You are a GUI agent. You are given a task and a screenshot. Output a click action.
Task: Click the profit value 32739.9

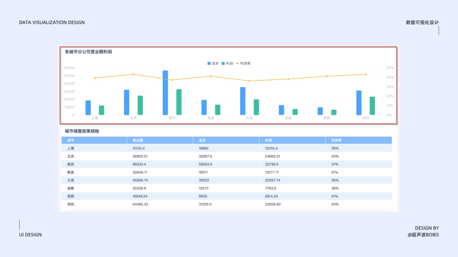pos(272,164)
